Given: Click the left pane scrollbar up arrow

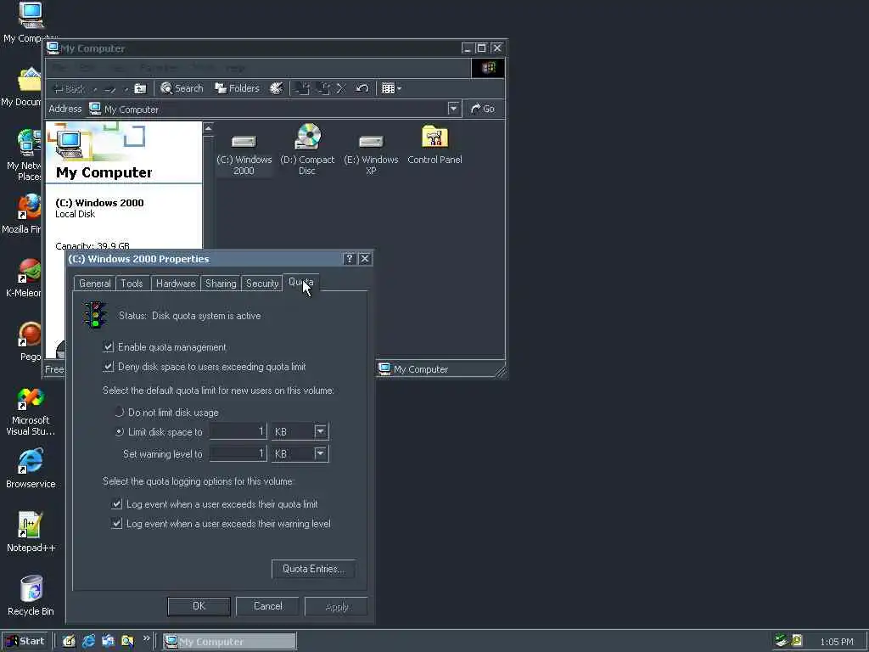Looking at the screenshot, I should point(209,129).
